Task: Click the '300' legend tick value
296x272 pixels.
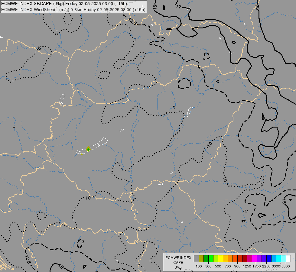Action: pos(208,266)
